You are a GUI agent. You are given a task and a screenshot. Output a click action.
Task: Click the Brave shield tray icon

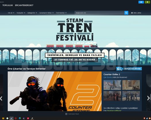144,118
